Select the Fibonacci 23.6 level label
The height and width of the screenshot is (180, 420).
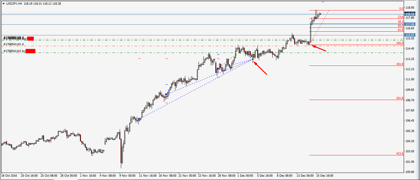tap(400, 17)
